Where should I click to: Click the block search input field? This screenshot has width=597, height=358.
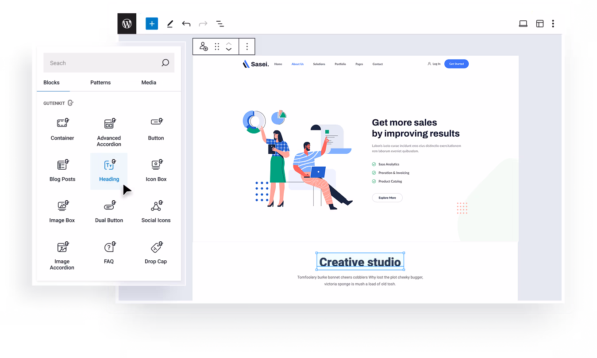pos(102,63)
